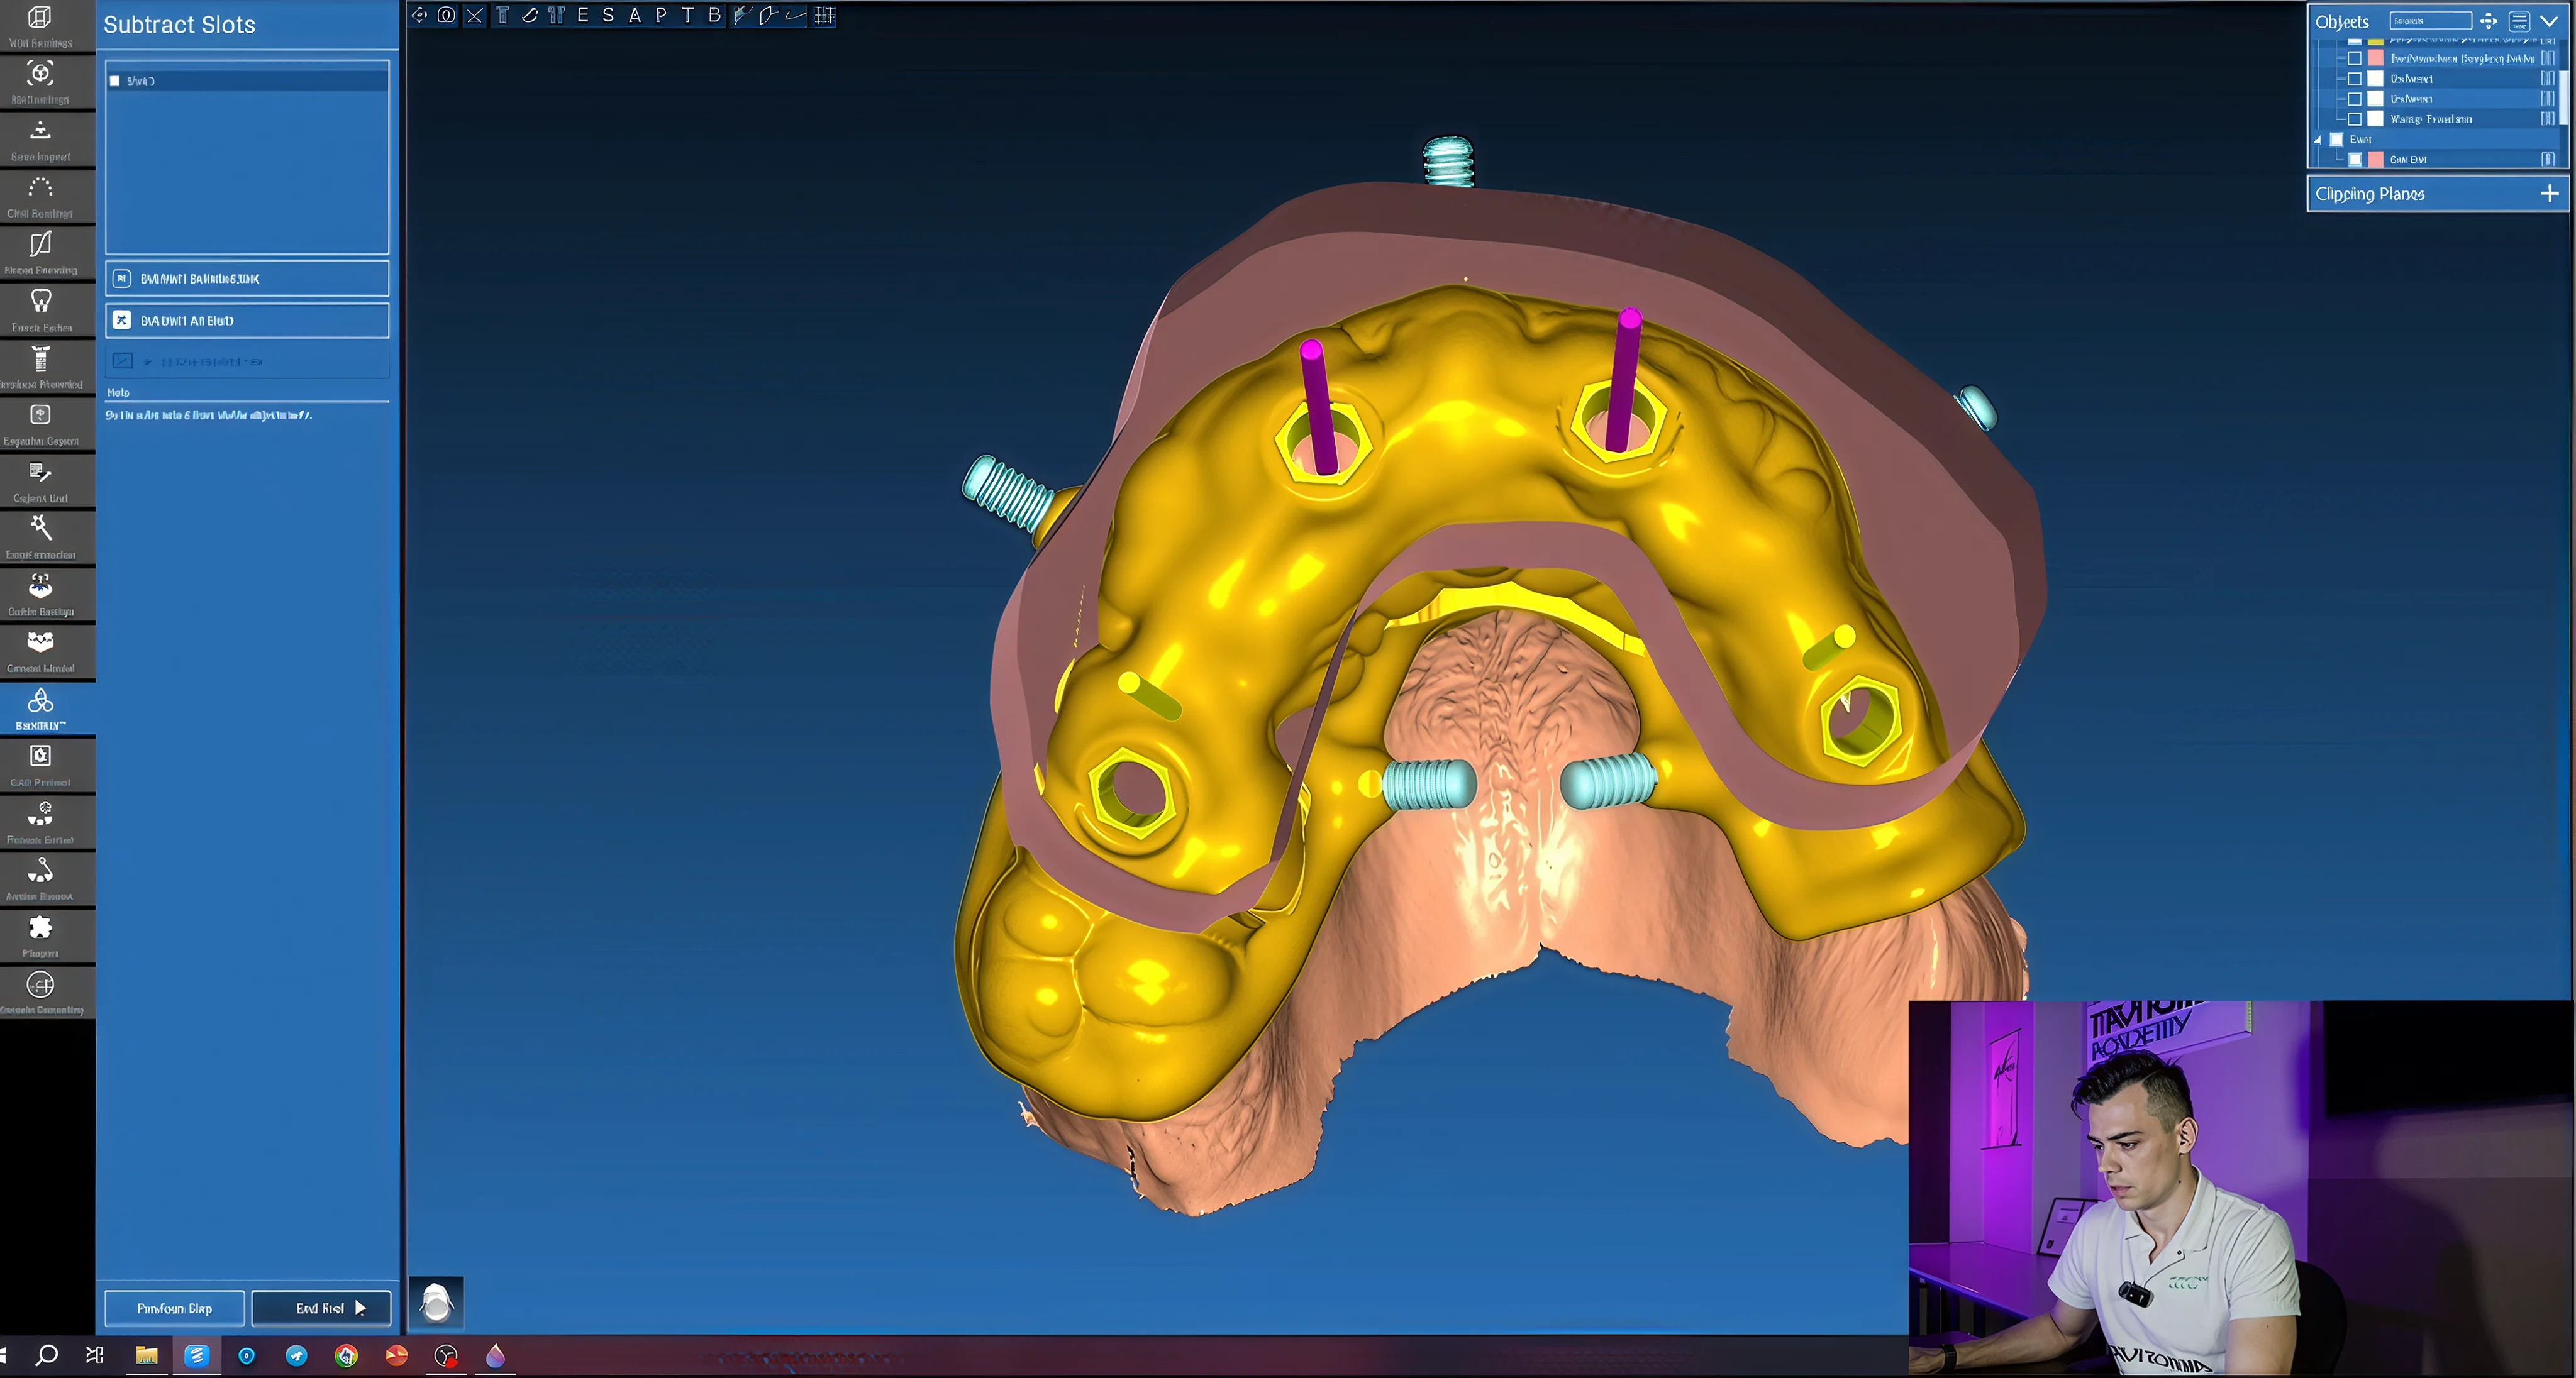This screenshot has height=1378, width=2576.
Task: Open the Telegram icon in the taskbar
Action: coord(296,1355)
